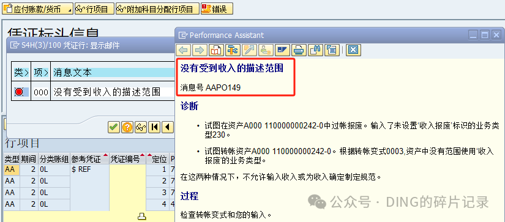This screenshot has width=505, height=222.
Task: Close help via blue X toolbar icon
Action: tap(353, 50)
